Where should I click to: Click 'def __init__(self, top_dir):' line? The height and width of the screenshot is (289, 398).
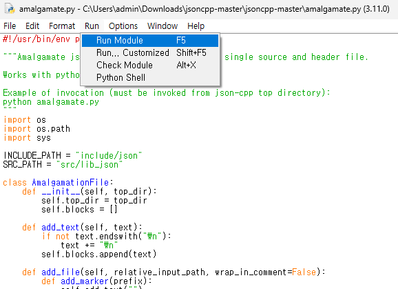click(90, 191)
